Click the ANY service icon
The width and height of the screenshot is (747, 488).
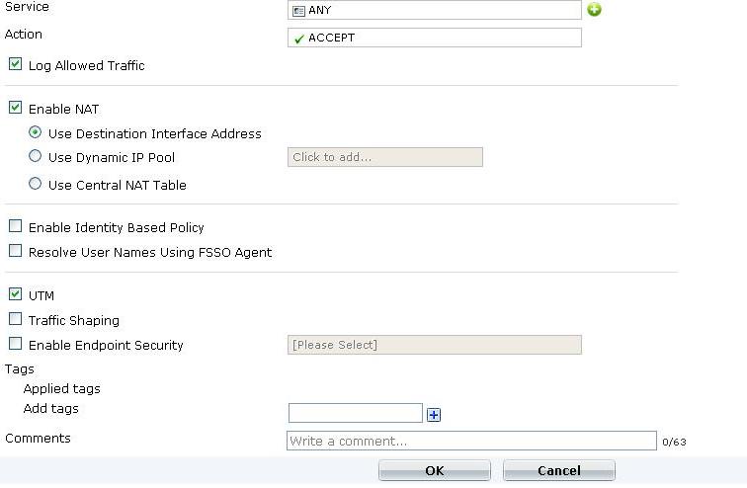298,11
